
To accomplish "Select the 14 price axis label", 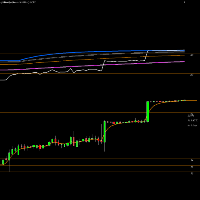I will pyautogui.click(x=192, y=160).
